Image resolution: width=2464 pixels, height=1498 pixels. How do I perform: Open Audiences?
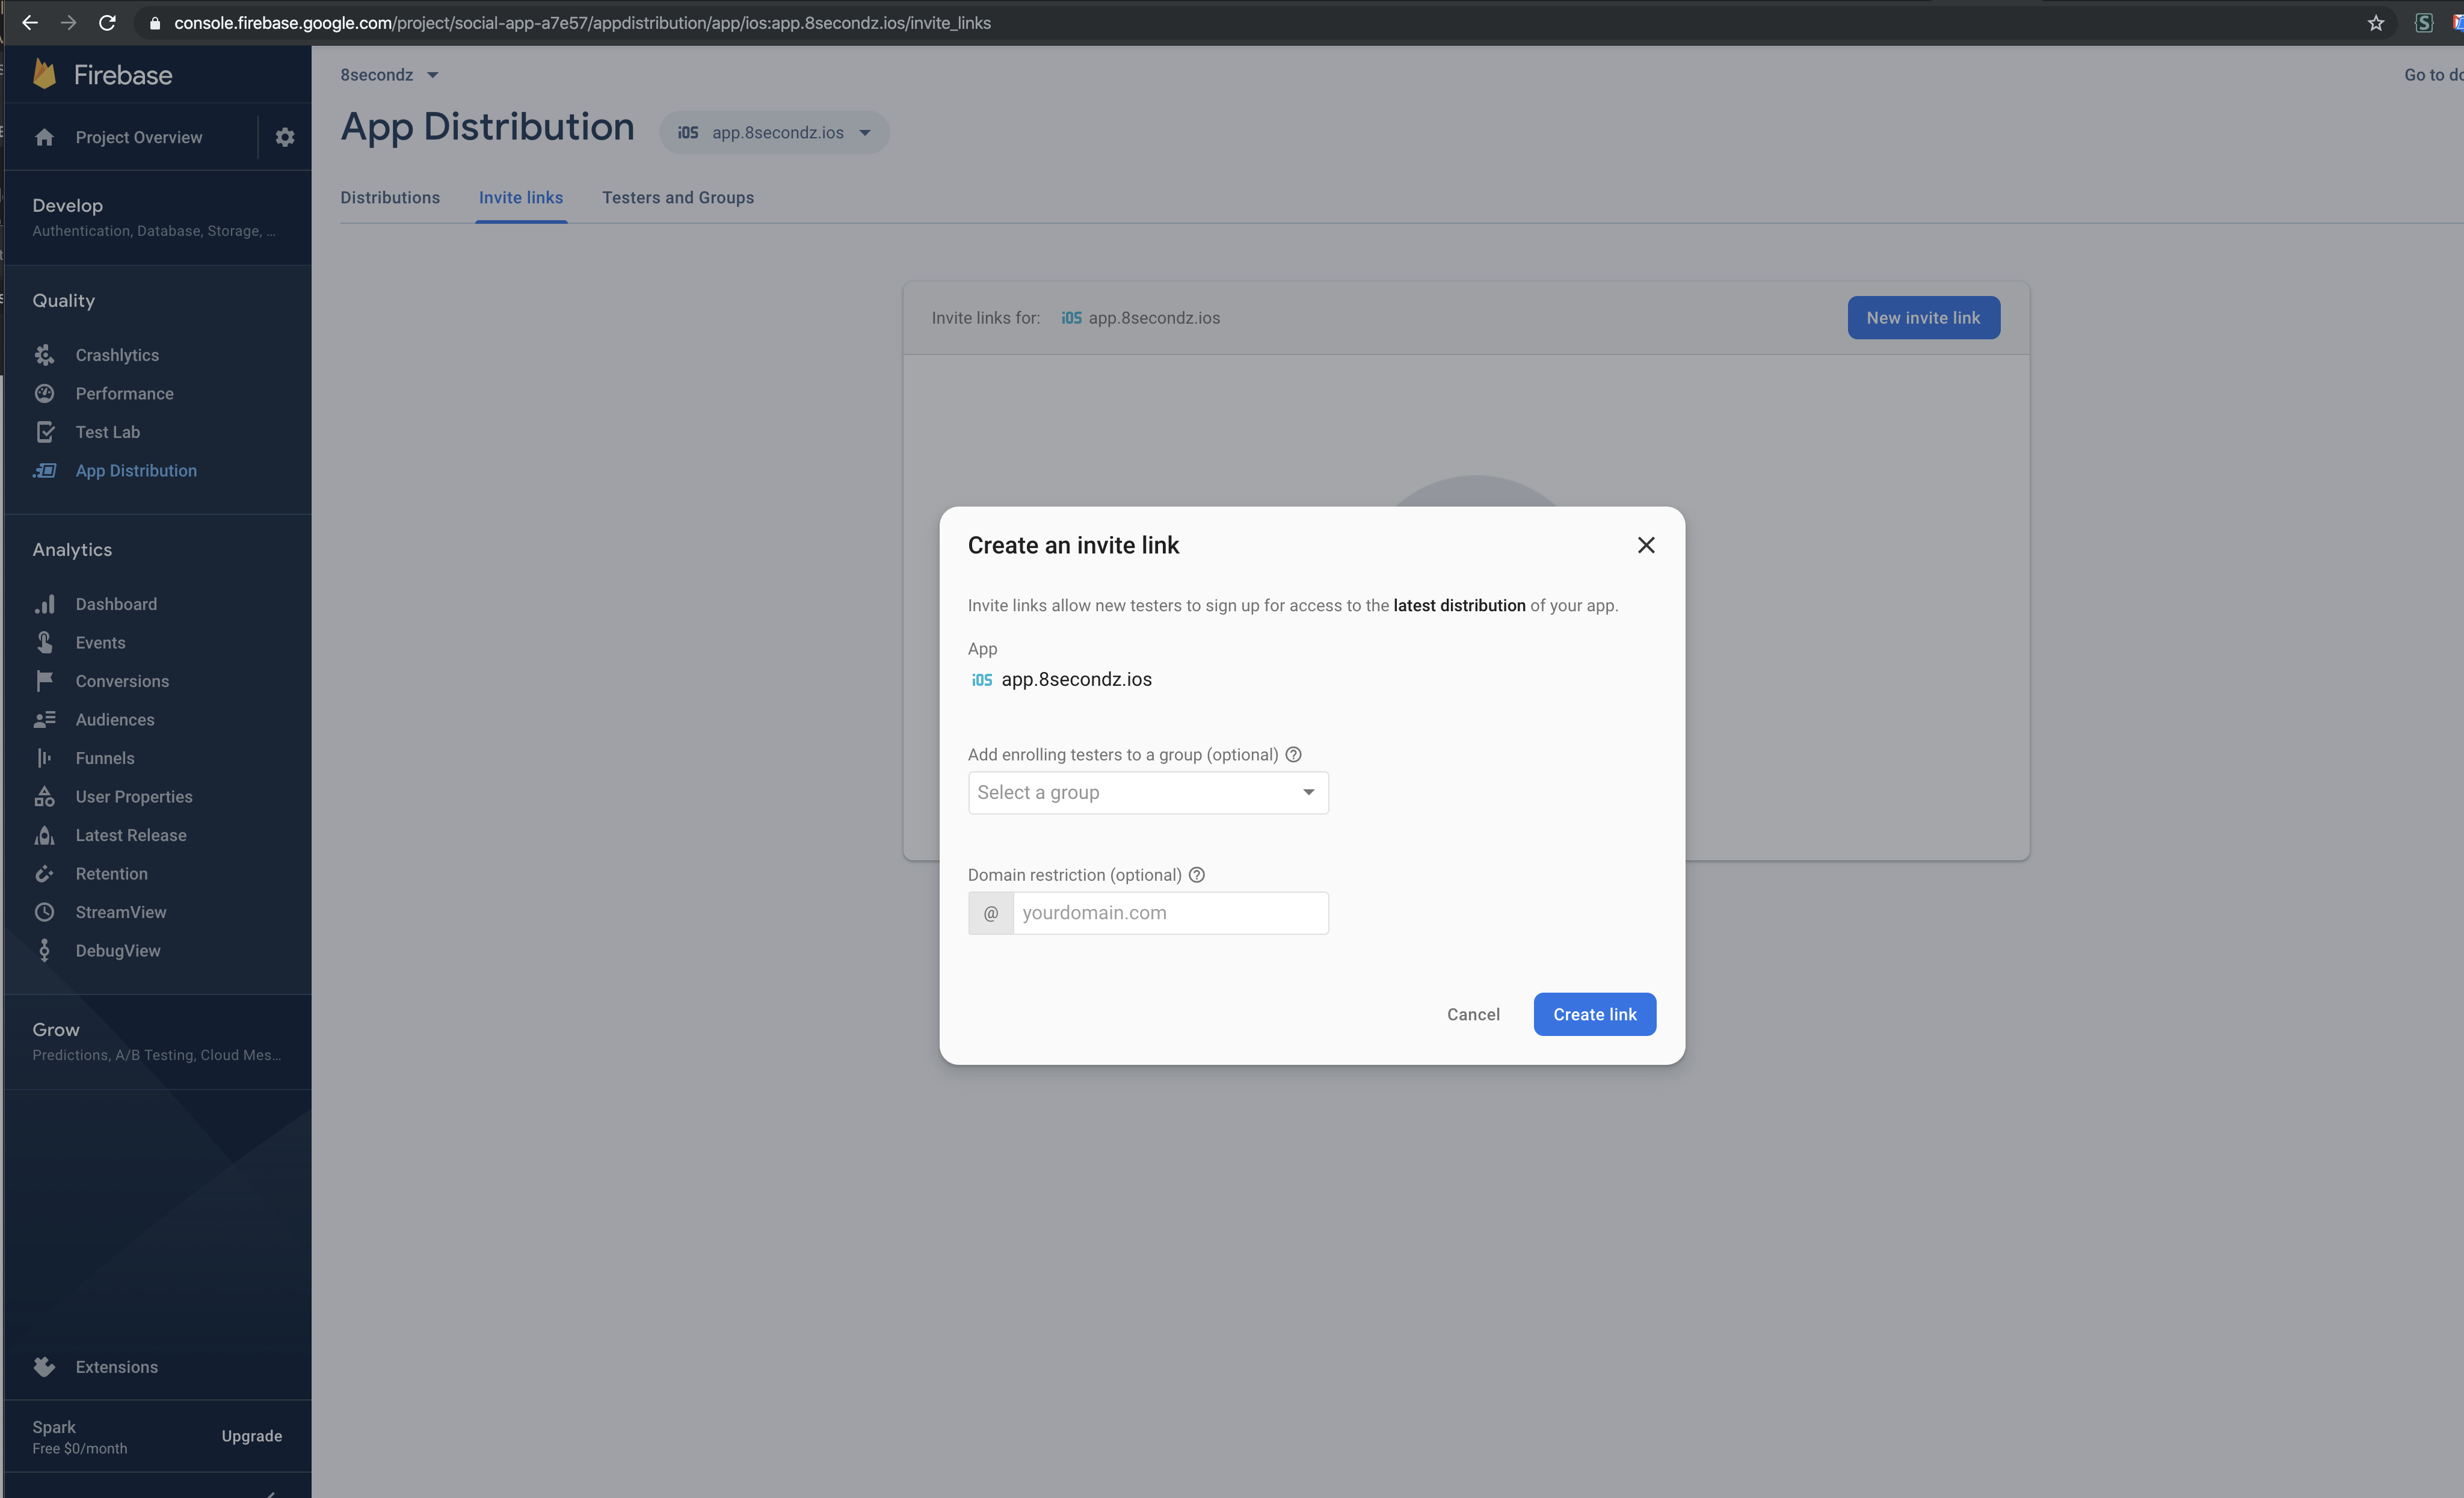point(115,719)
